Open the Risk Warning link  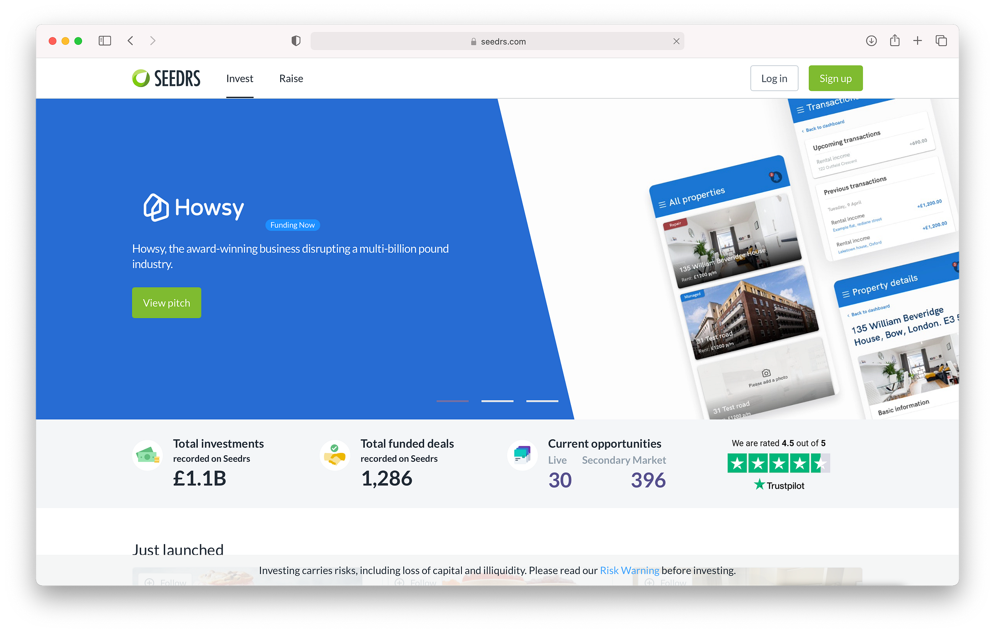(629, 570)
